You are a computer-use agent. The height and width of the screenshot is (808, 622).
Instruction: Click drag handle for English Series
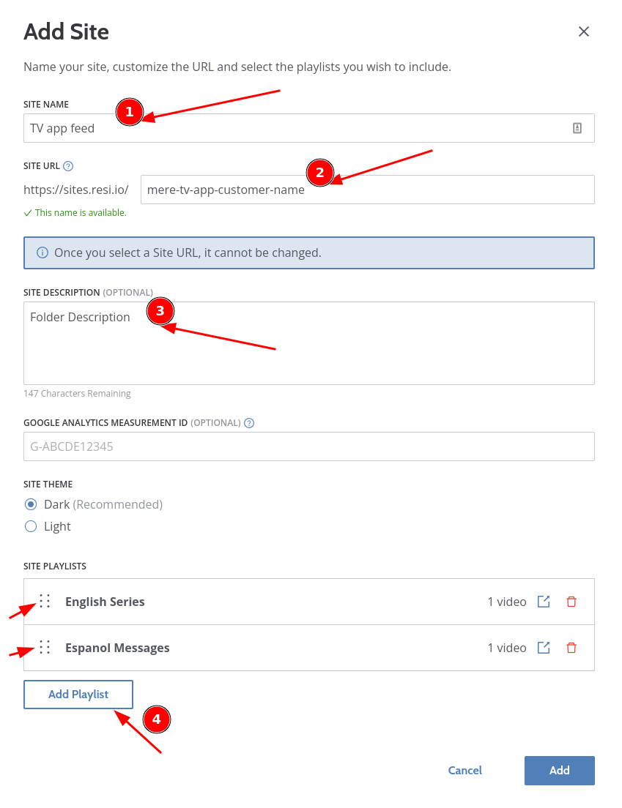click(45, 602)
